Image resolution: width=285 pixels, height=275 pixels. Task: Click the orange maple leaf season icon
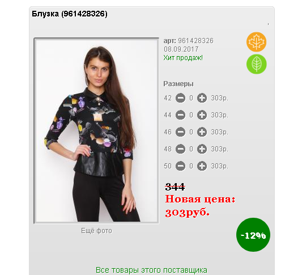pos(256,42)
